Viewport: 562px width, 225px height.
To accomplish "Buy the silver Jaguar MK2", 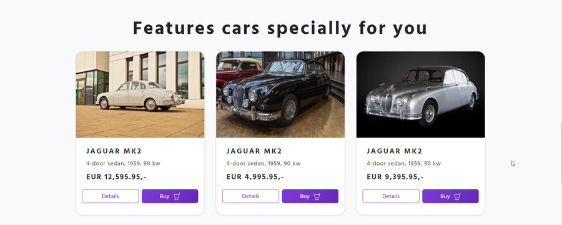I will 450,196.
